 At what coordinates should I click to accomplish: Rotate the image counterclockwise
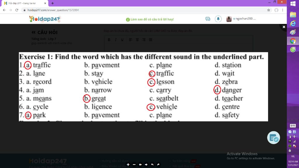coord(152,164)
